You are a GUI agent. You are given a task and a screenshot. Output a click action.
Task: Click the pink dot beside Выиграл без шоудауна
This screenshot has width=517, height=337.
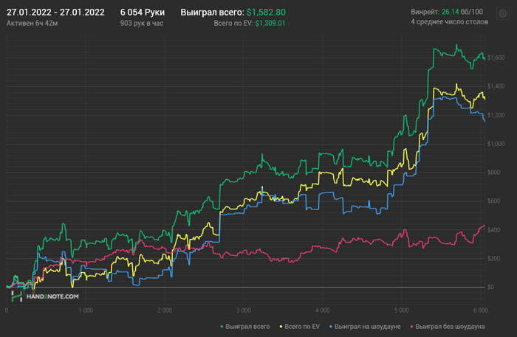[x=411, y=327]
